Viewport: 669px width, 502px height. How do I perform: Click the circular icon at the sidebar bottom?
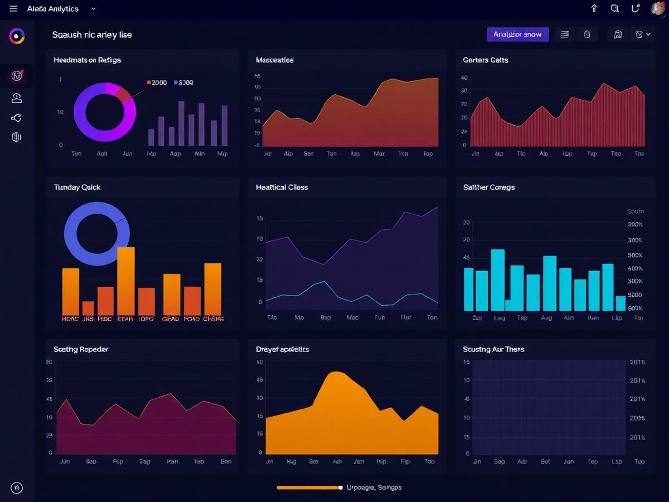click(17, 487)
